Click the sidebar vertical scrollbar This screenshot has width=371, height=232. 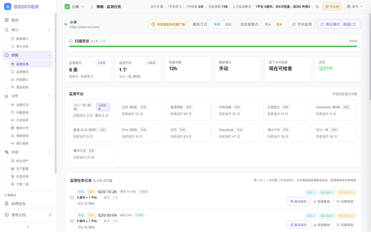click(x=55, y=94)
